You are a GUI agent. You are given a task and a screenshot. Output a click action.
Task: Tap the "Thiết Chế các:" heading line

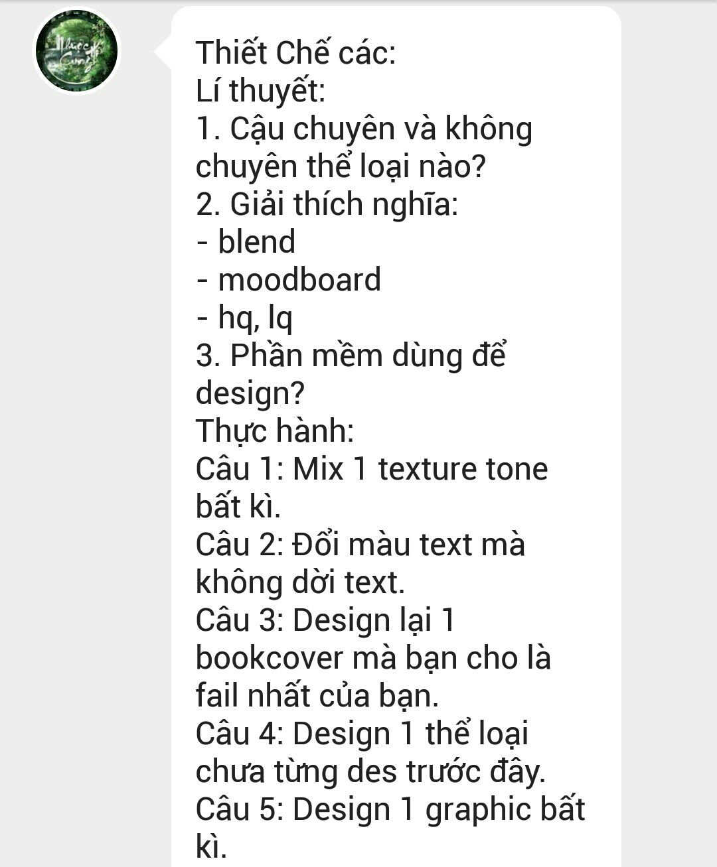click(295, 53)
